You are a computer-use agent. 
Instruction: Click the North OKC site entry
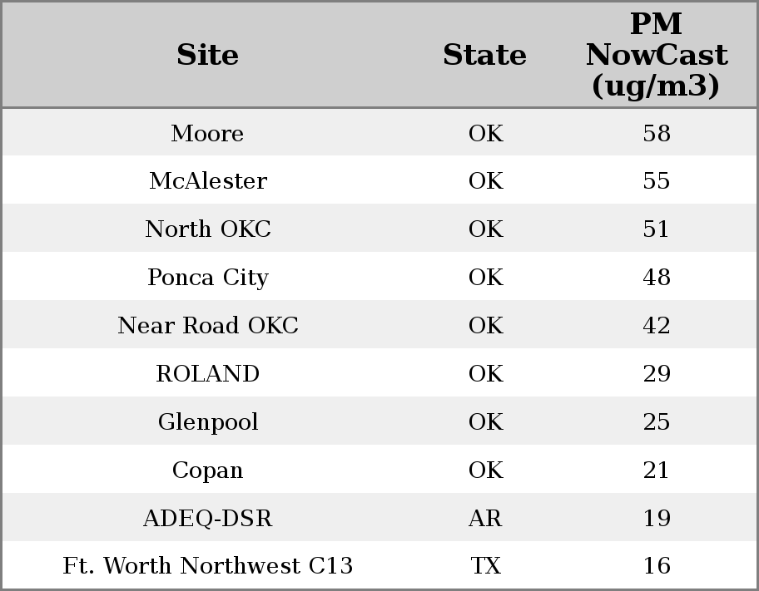[x=207, y=229]
